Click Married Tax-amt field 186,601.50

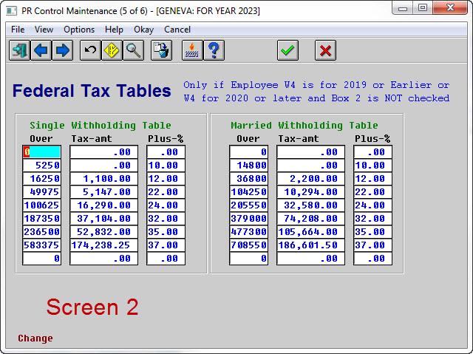310,245
